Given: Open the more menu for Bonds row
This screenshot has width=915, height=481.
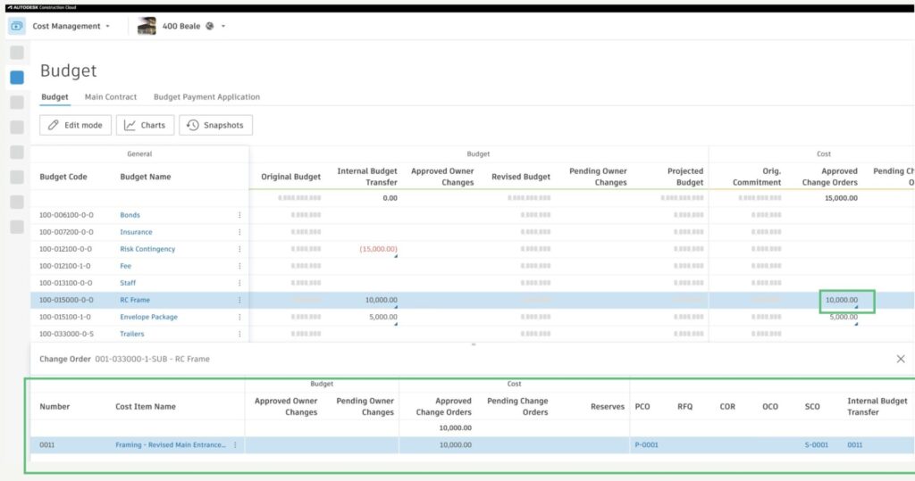Looking at the screenshot, I should tap(239, 215).
